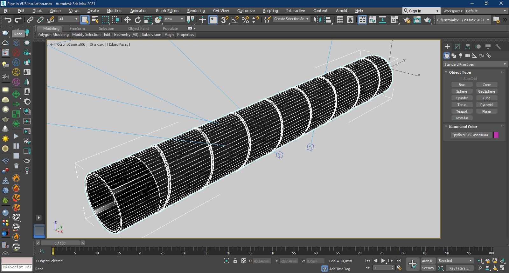
Task: Play the animation
Action: coord(383,261)
